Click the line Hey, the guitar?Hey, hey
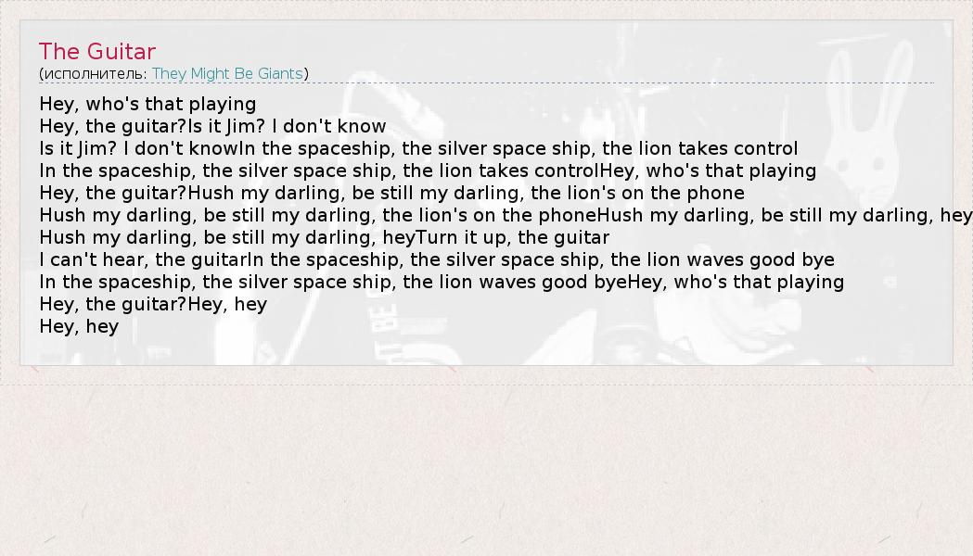 click(153, 304)
